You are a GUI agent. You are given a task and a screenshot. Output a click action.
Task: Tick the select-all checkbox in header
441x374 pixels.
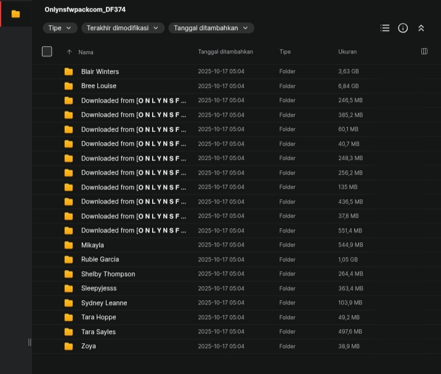click(47, 52)
